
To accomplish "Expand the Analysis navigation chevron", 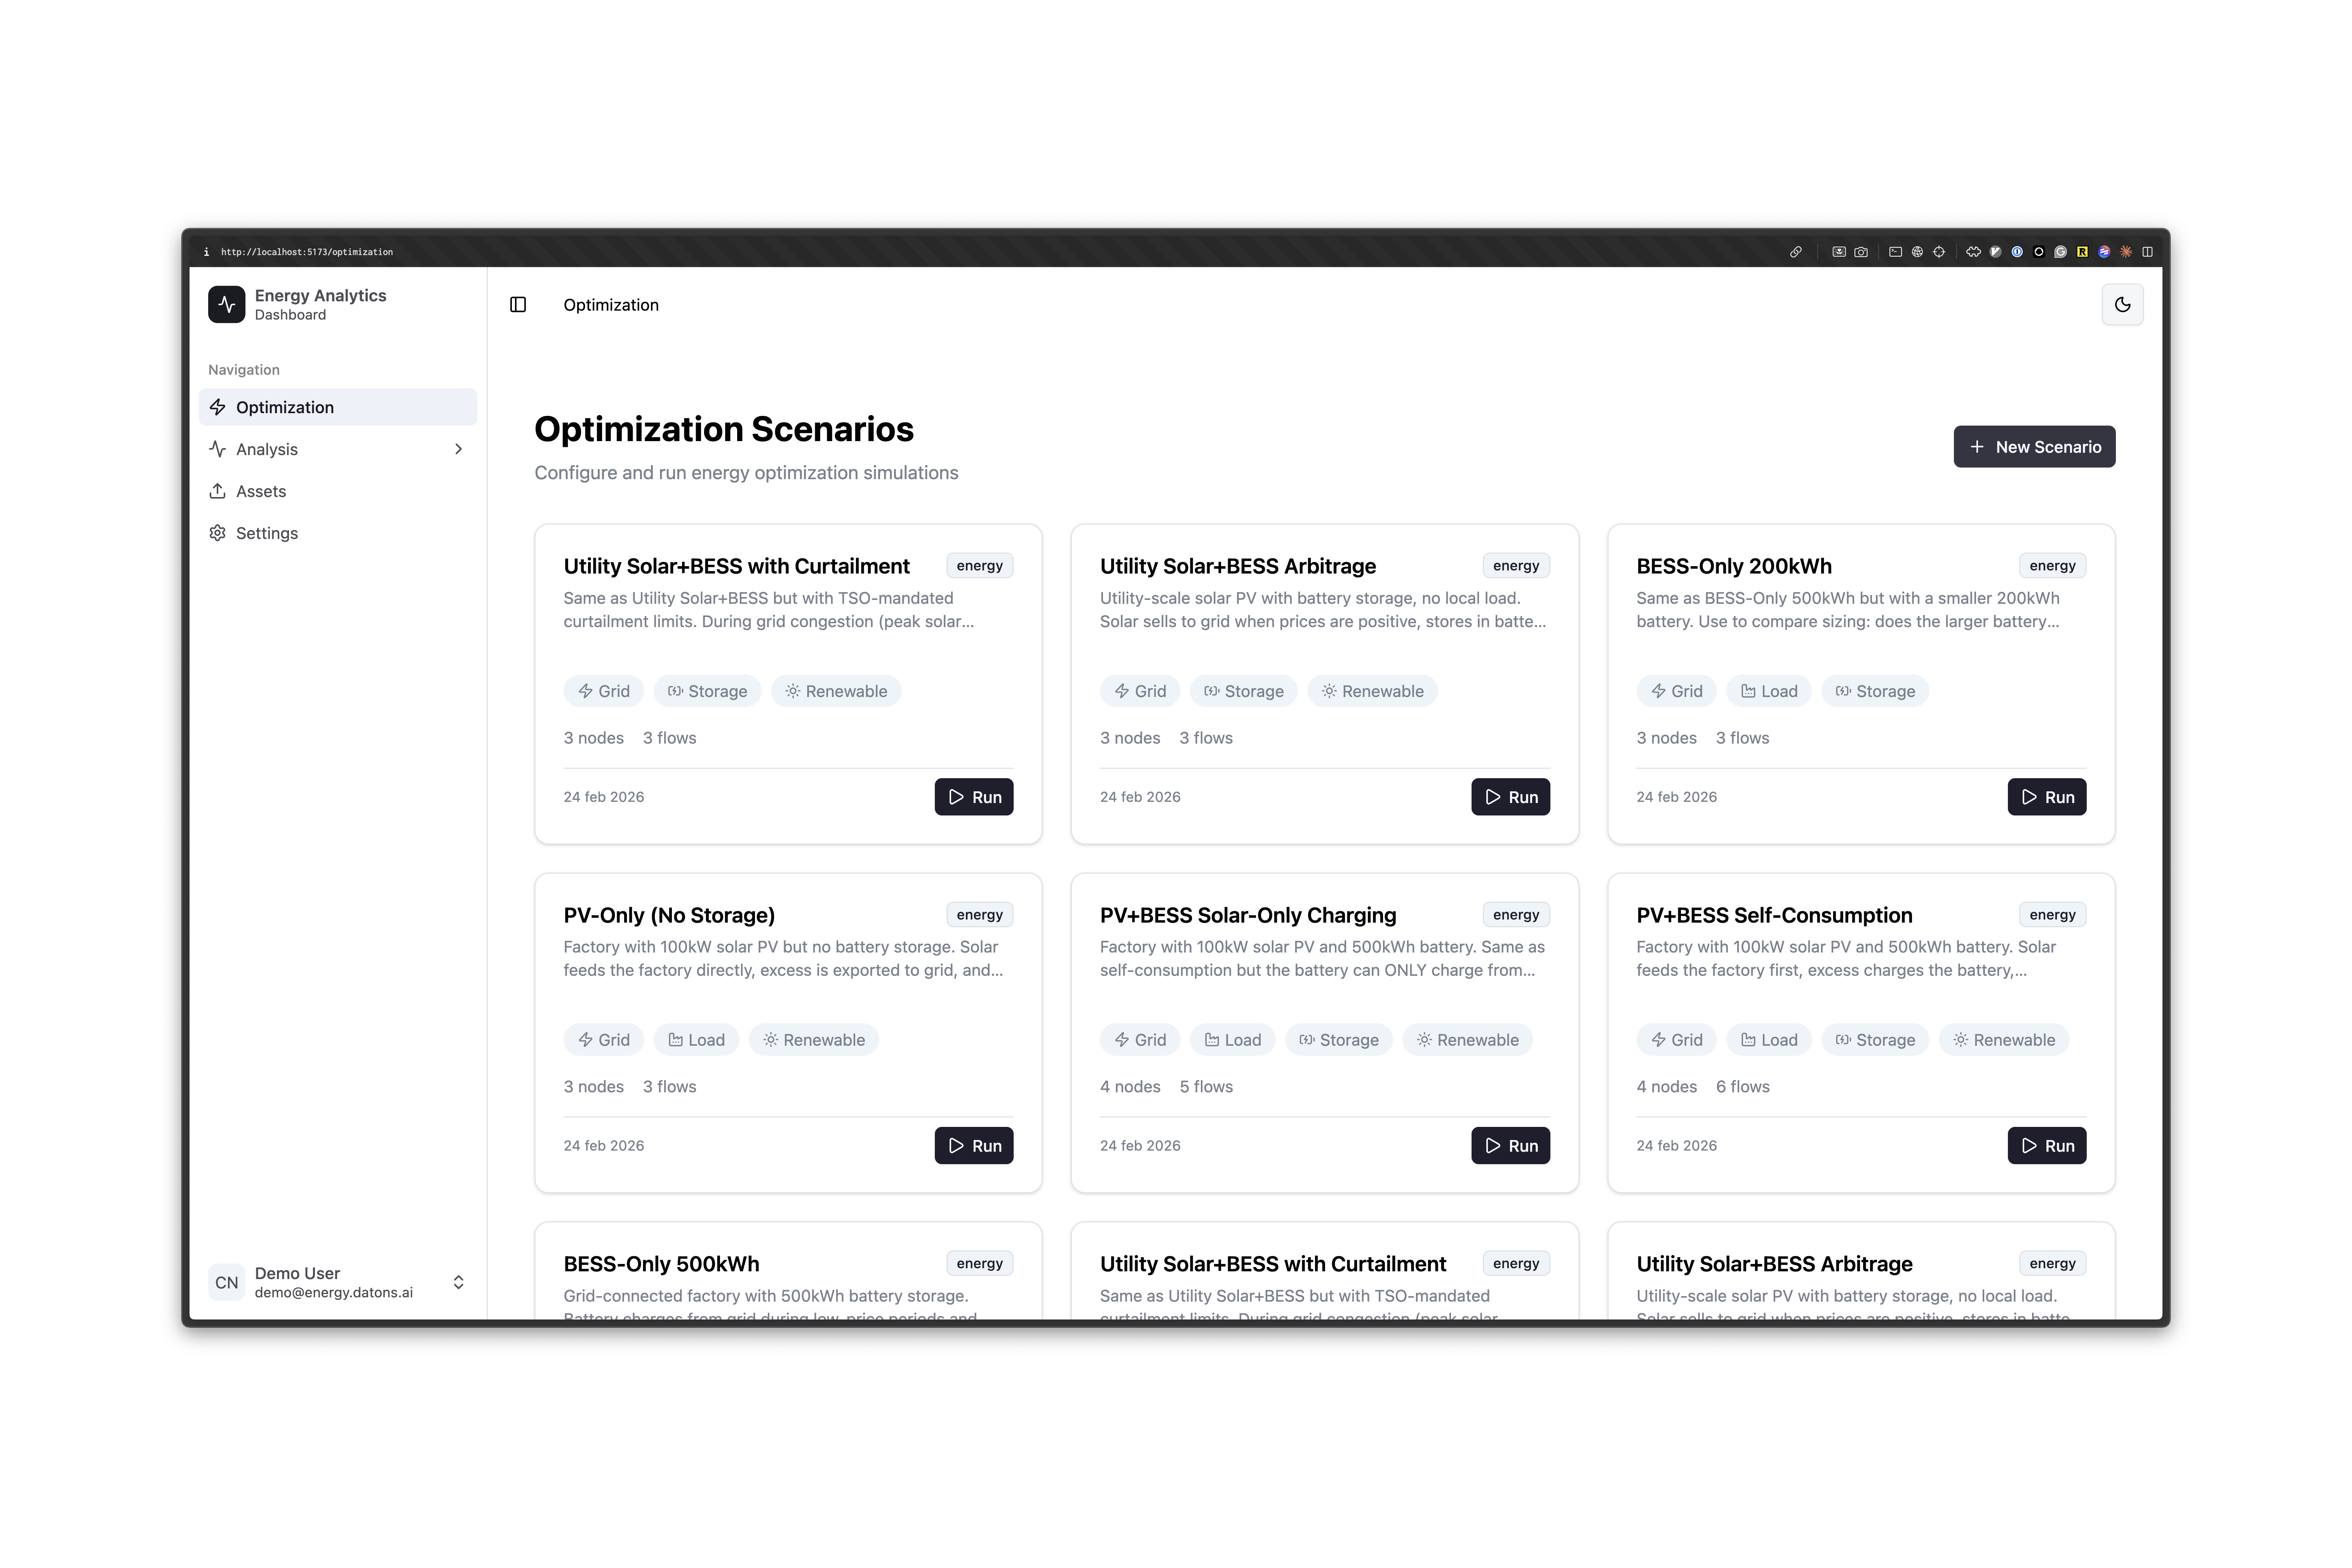I will click(459, 449).
